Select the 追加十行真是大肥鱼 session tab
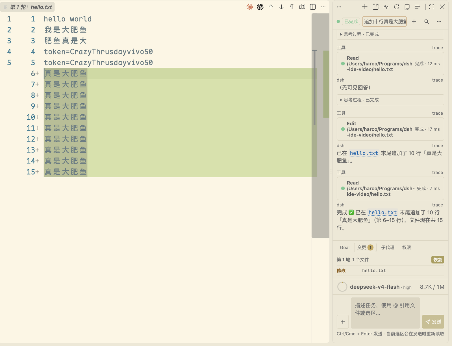This screenshot has width=452, height=346. tap(384, 21)
